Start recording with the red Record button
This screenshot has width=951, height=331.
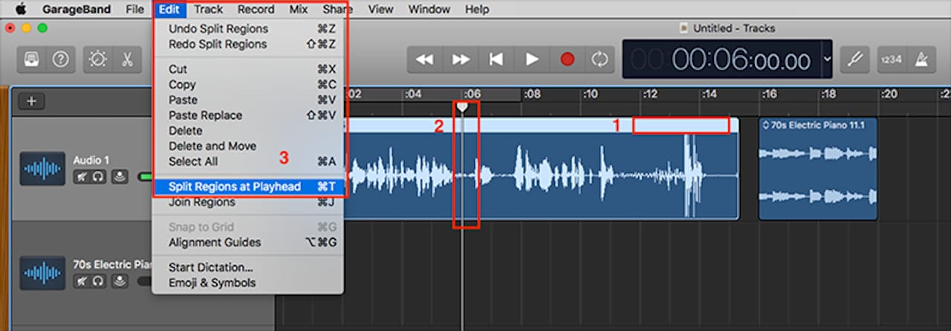click(x=568, y=59)
